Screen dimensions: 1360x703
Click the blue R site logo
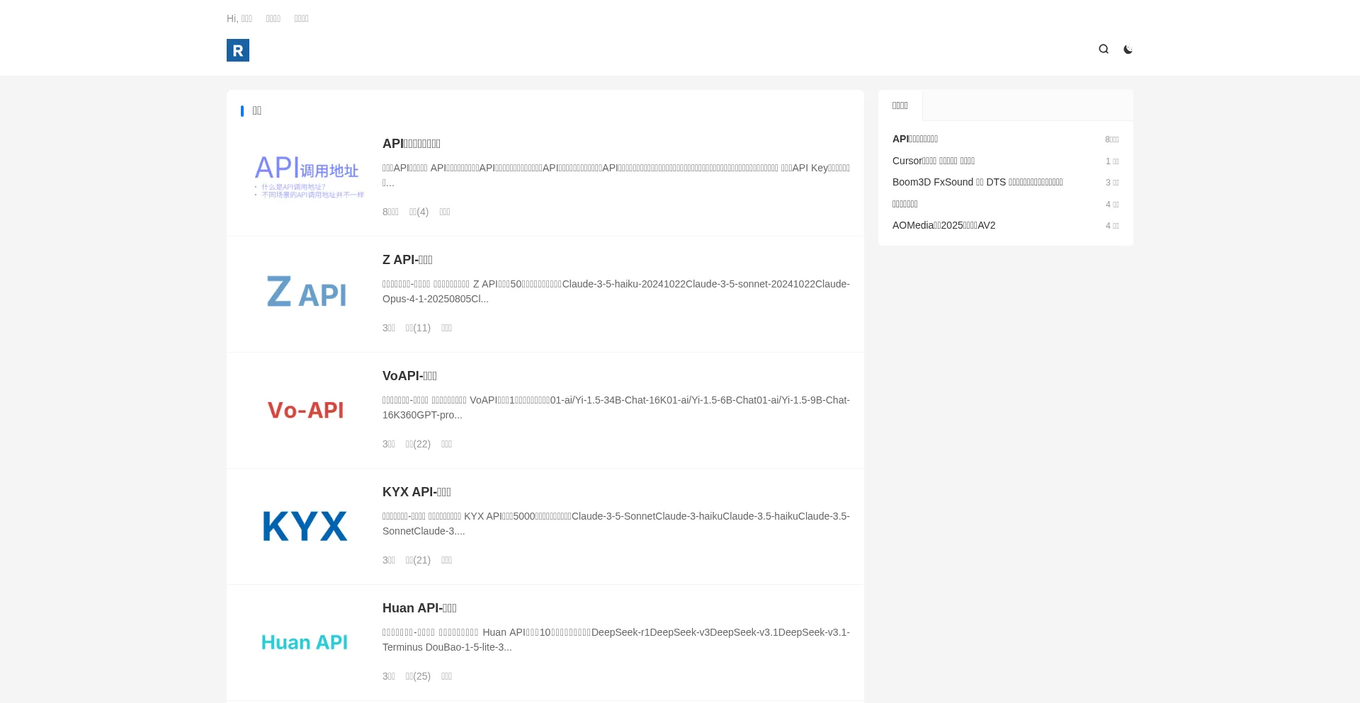[x=238, y=50]
